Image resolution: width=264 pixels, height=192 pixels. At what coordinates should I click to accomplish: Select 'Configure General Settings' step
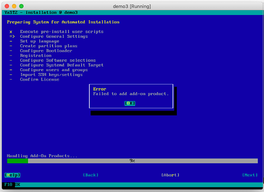[x=54, y=36]
